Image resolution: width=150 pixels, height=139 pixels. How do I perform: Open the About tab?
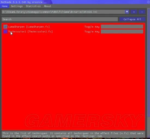coord(47,6)
